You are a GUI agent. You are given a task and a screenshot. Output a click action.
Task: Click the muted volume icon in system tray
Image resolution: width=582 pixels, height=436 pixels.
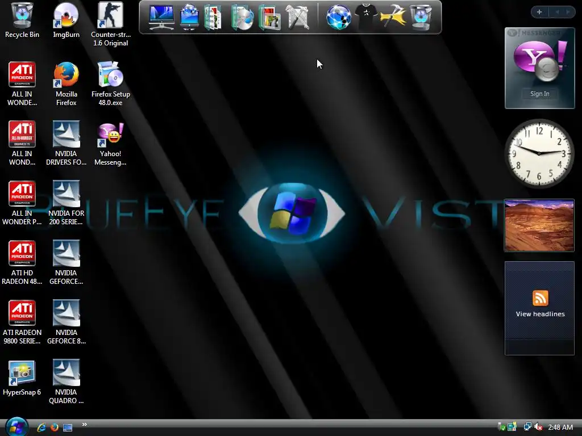point(538,427)
